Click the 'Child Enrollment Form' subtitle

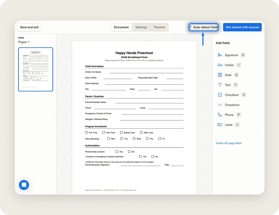[134, 57]
